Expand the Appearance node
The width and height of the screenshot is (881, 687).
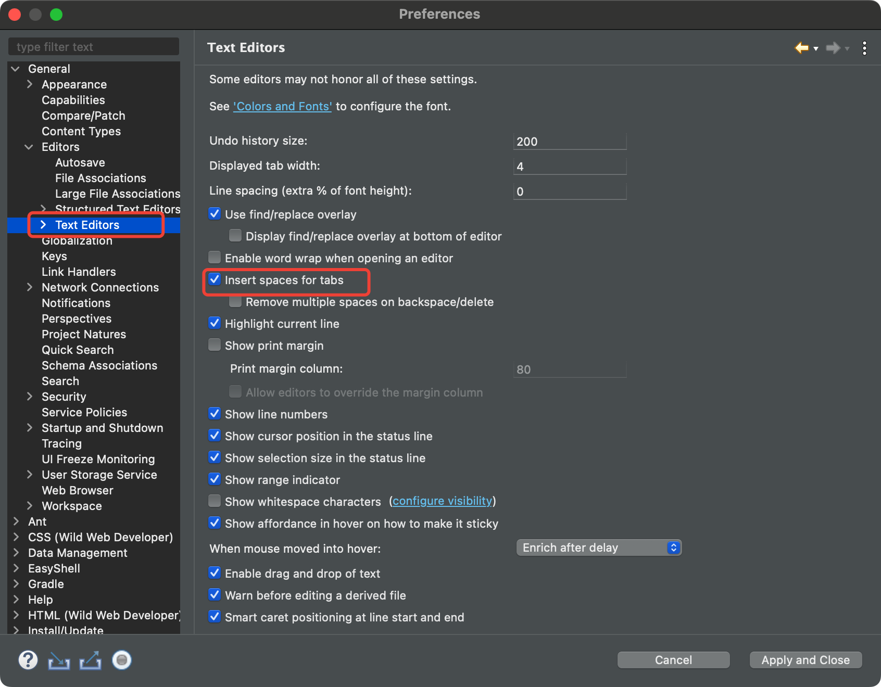[30, 84]
